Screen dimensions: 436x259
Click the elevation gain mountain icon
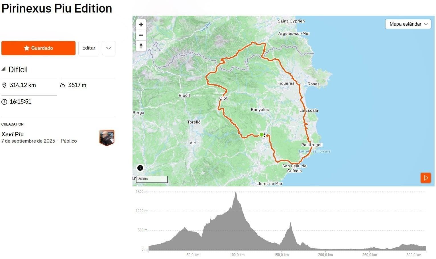coord(63,85)
